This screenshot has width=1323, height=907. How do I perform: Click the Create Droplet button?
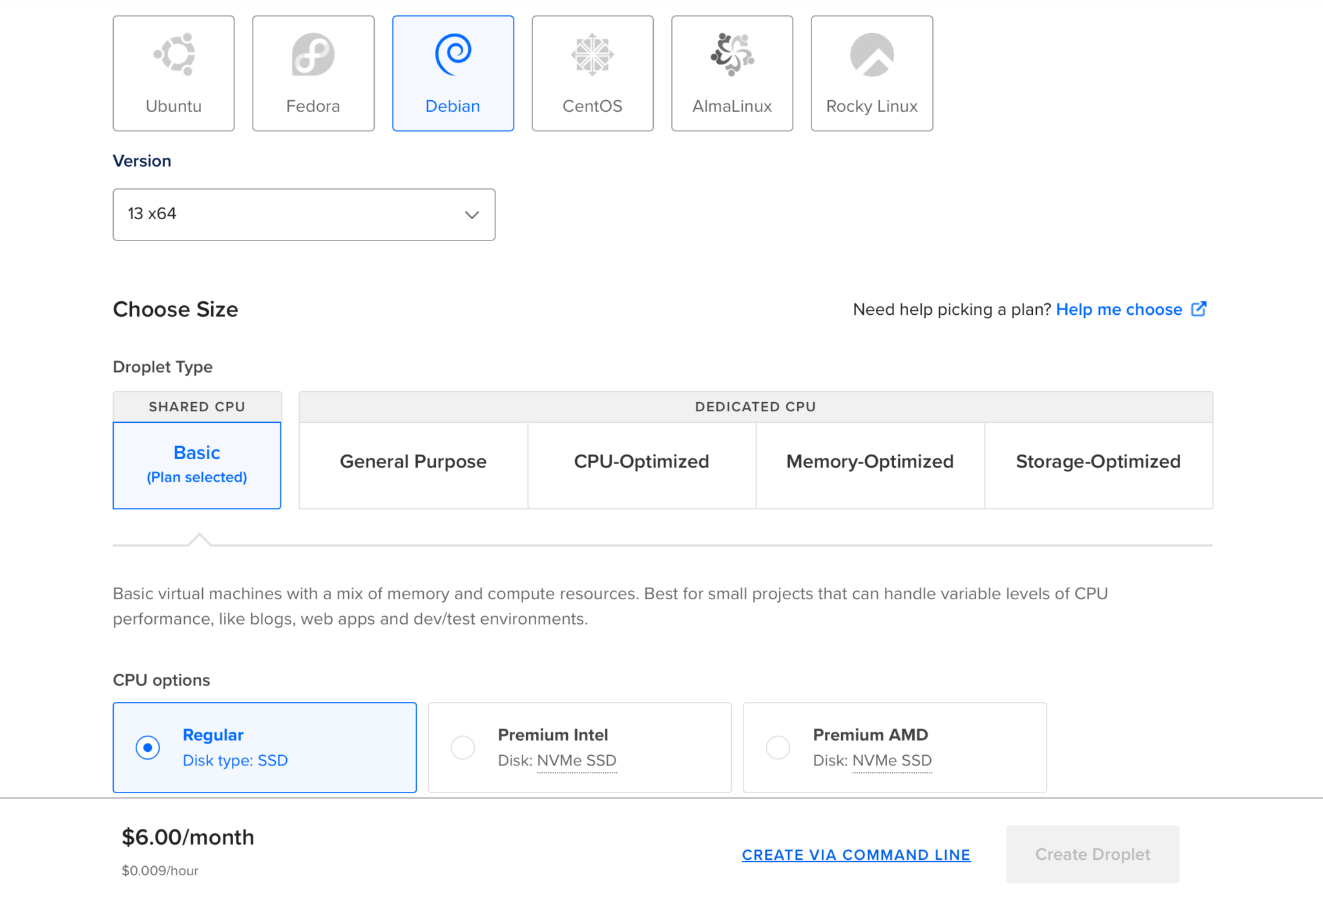tap(1092, 854)
